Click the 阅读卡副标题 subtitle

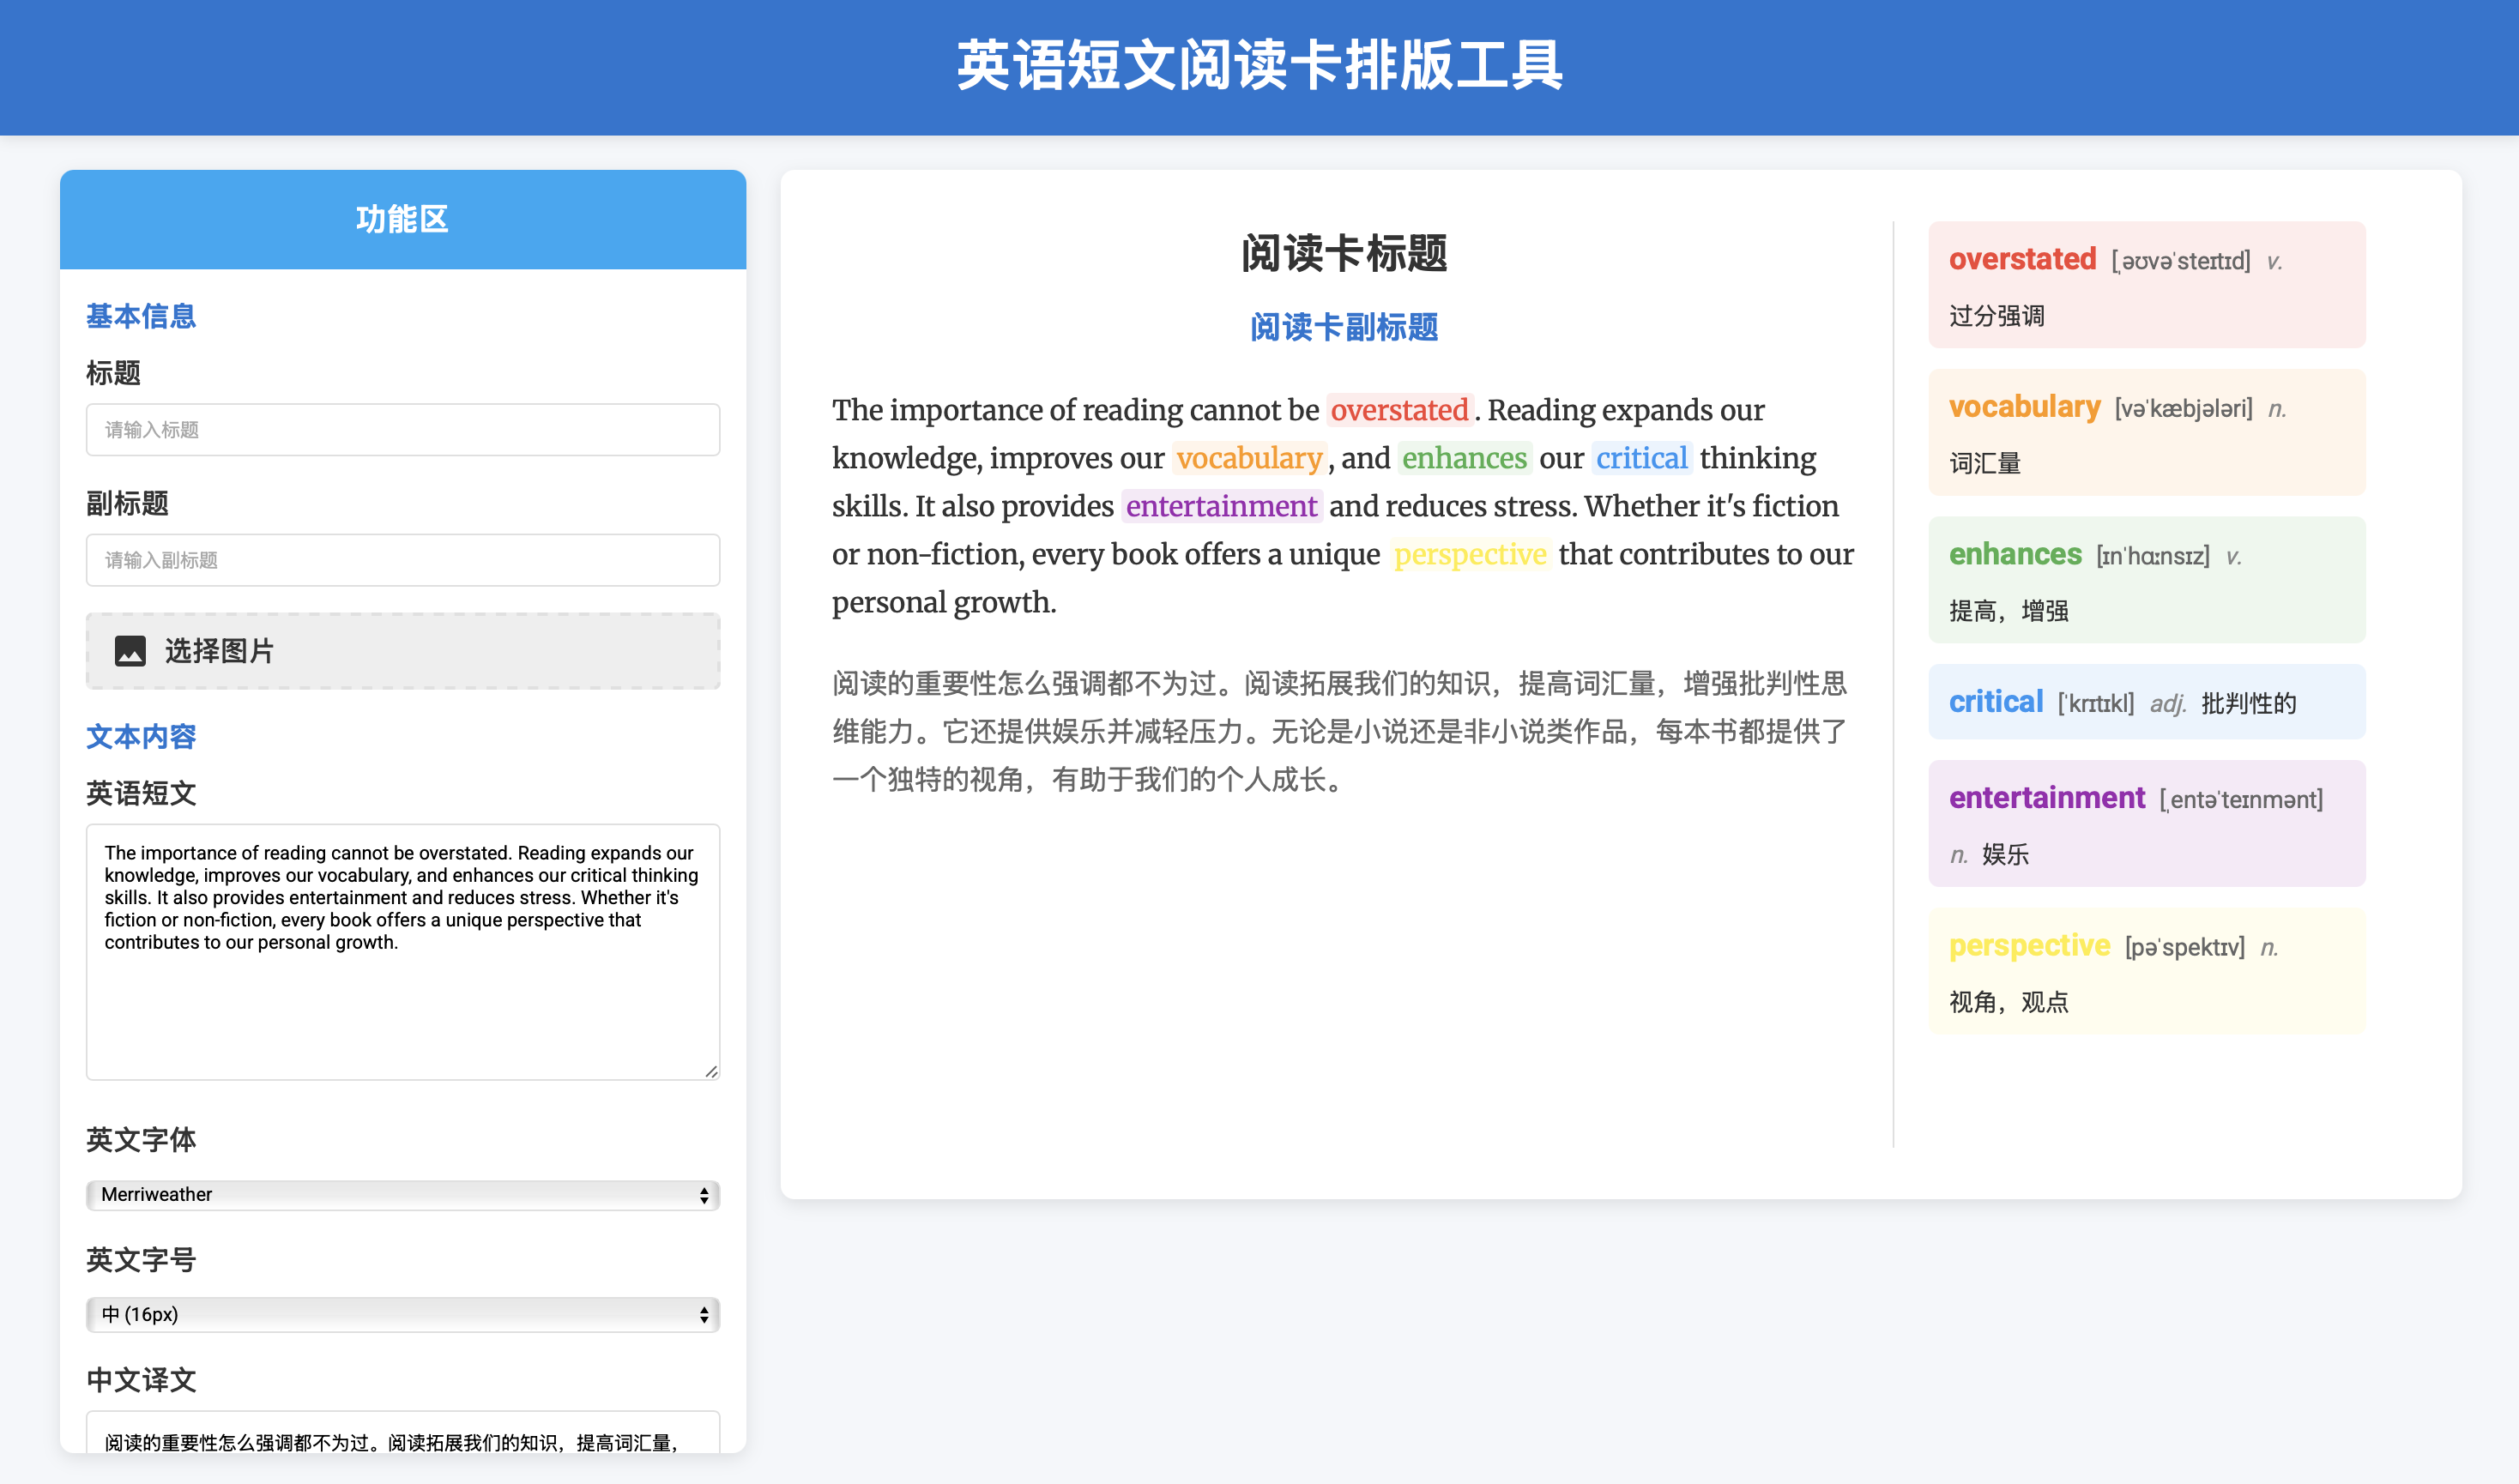point(1344,327)
